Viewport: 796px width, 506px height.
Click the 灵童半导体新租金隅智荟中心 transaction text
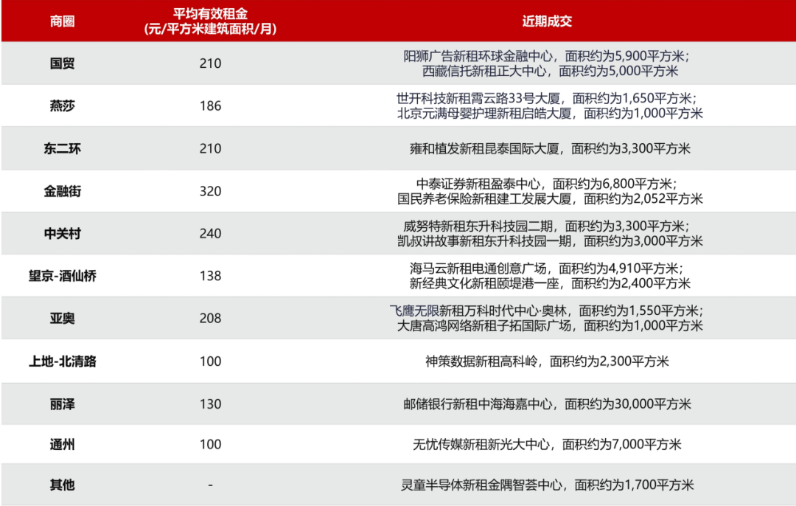click(547, 485)
